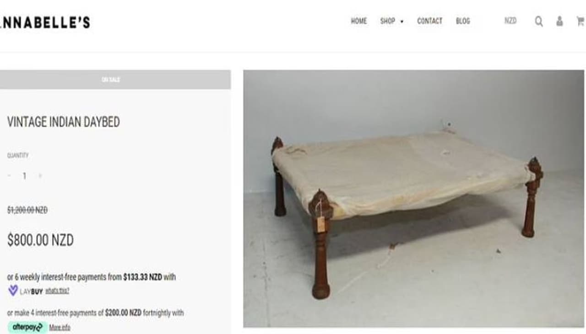586x334 pixels.
Task: Click the Vintage Indian Daybed title
Action: point(64,122)
